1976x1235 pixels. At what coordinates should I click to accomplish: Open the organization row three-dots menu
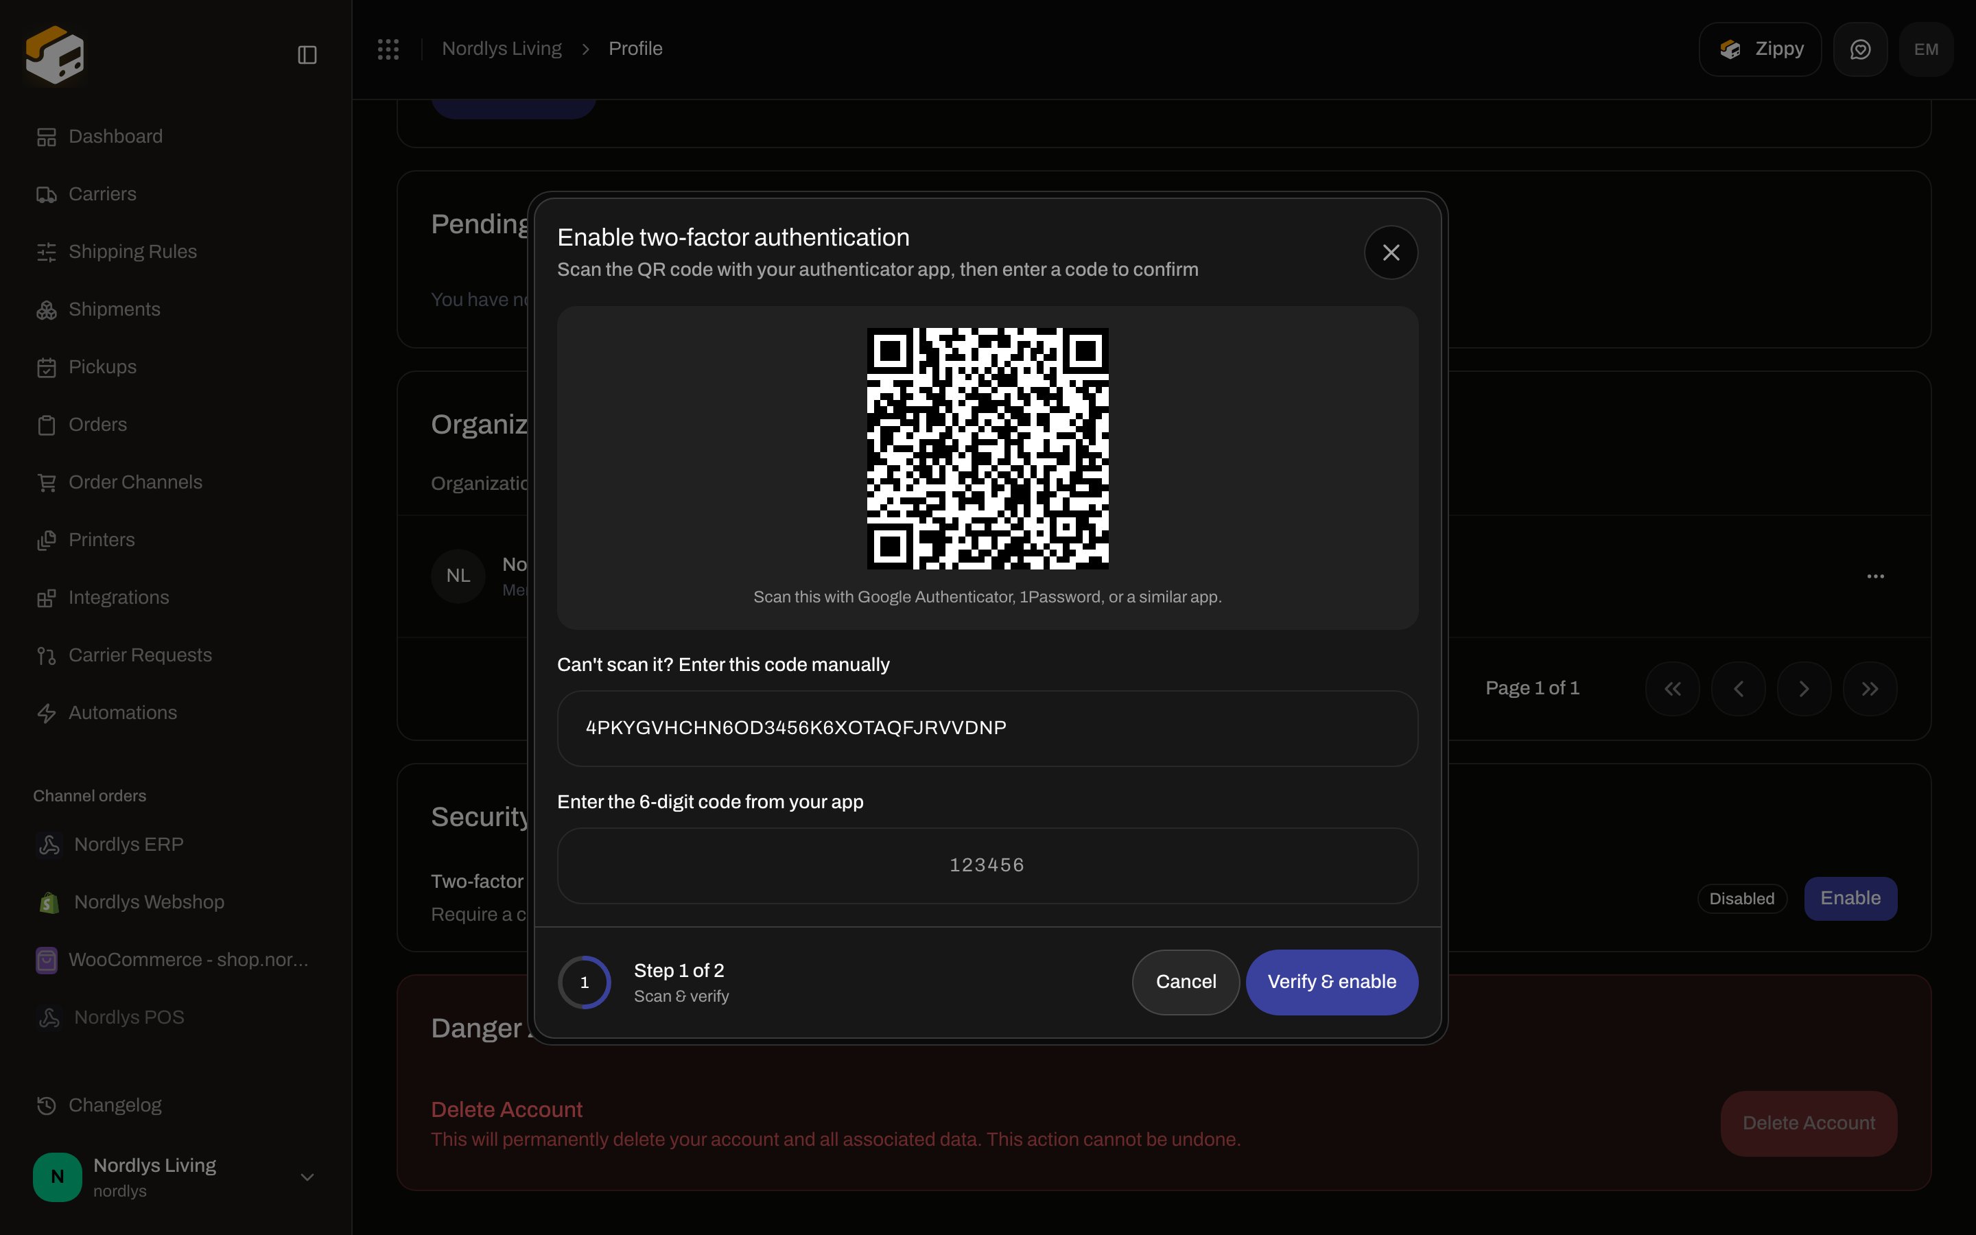click(1876, 576)
